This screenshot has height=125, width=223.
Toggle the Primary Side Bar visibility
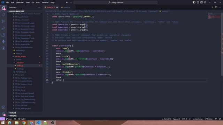tap(194, 2)
